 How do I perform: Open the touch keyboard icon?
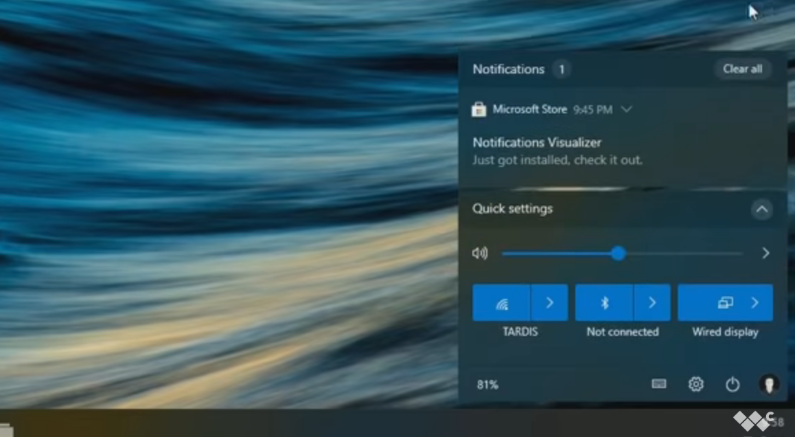click(659, 385)
